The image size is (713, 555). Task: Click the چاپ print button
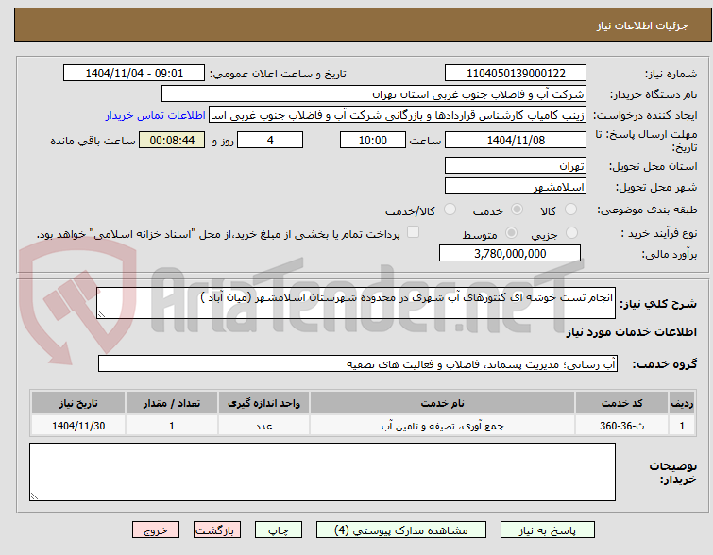pos(279,530)
